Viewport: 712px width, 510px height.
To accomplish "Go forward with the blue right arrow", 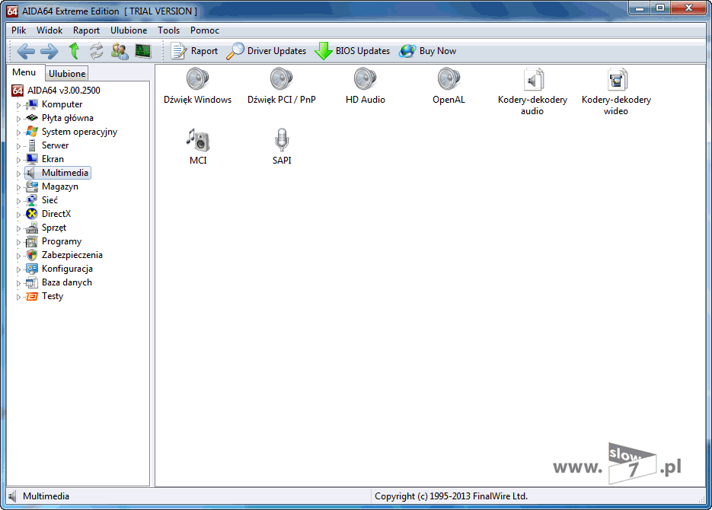I will tap(49, 51).
